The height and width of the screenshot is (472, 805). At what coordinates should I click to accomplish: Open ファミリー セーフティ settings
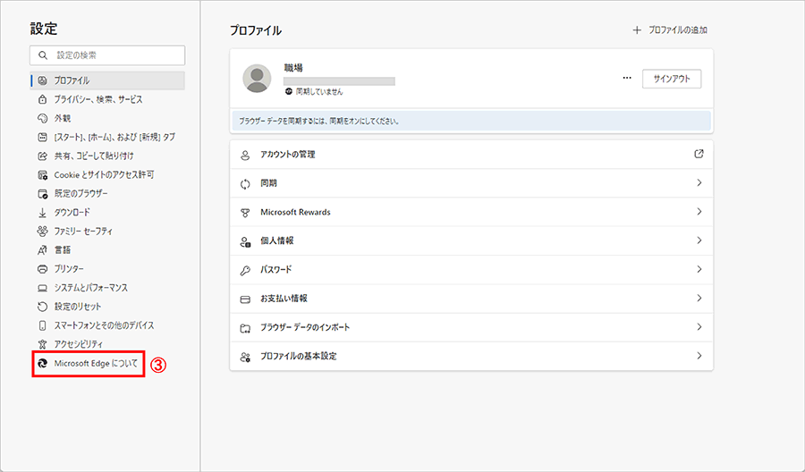[x=107, y=232]
